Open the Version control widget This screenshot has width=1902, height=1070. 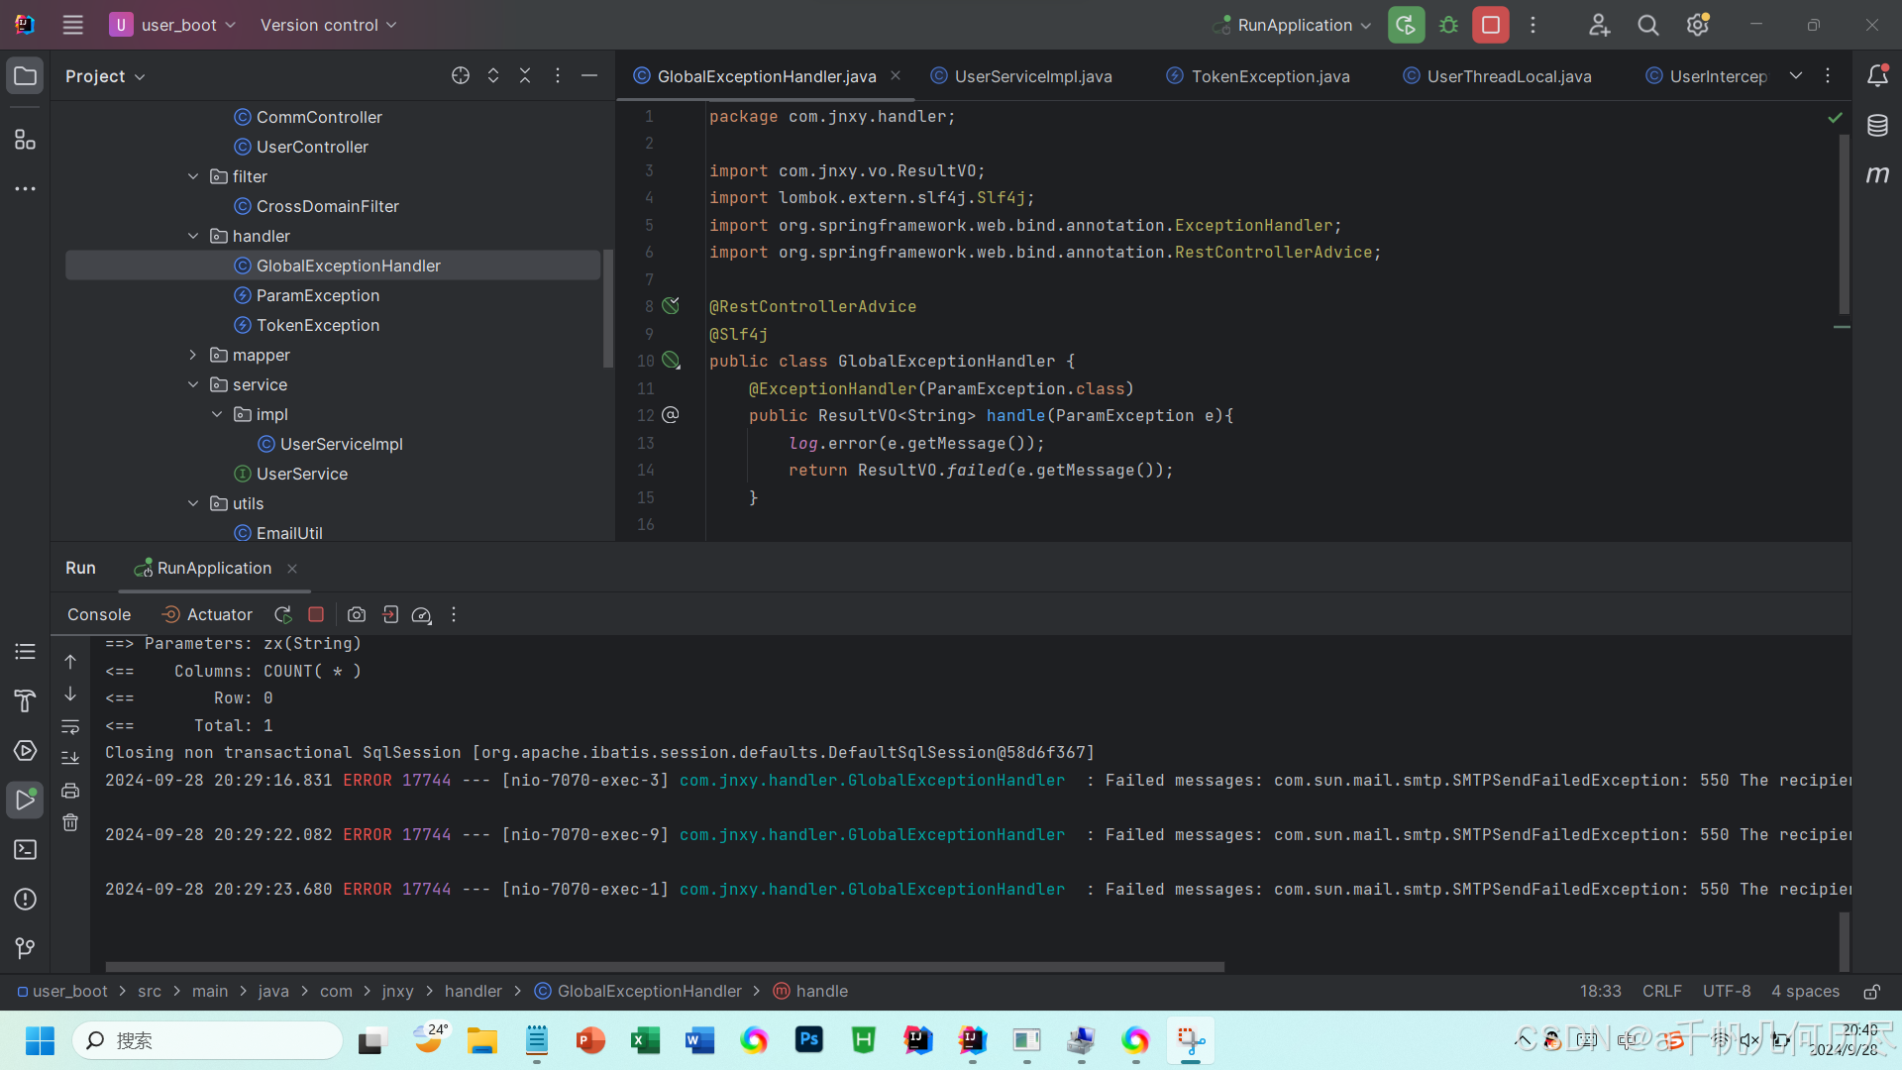point(327,25)
